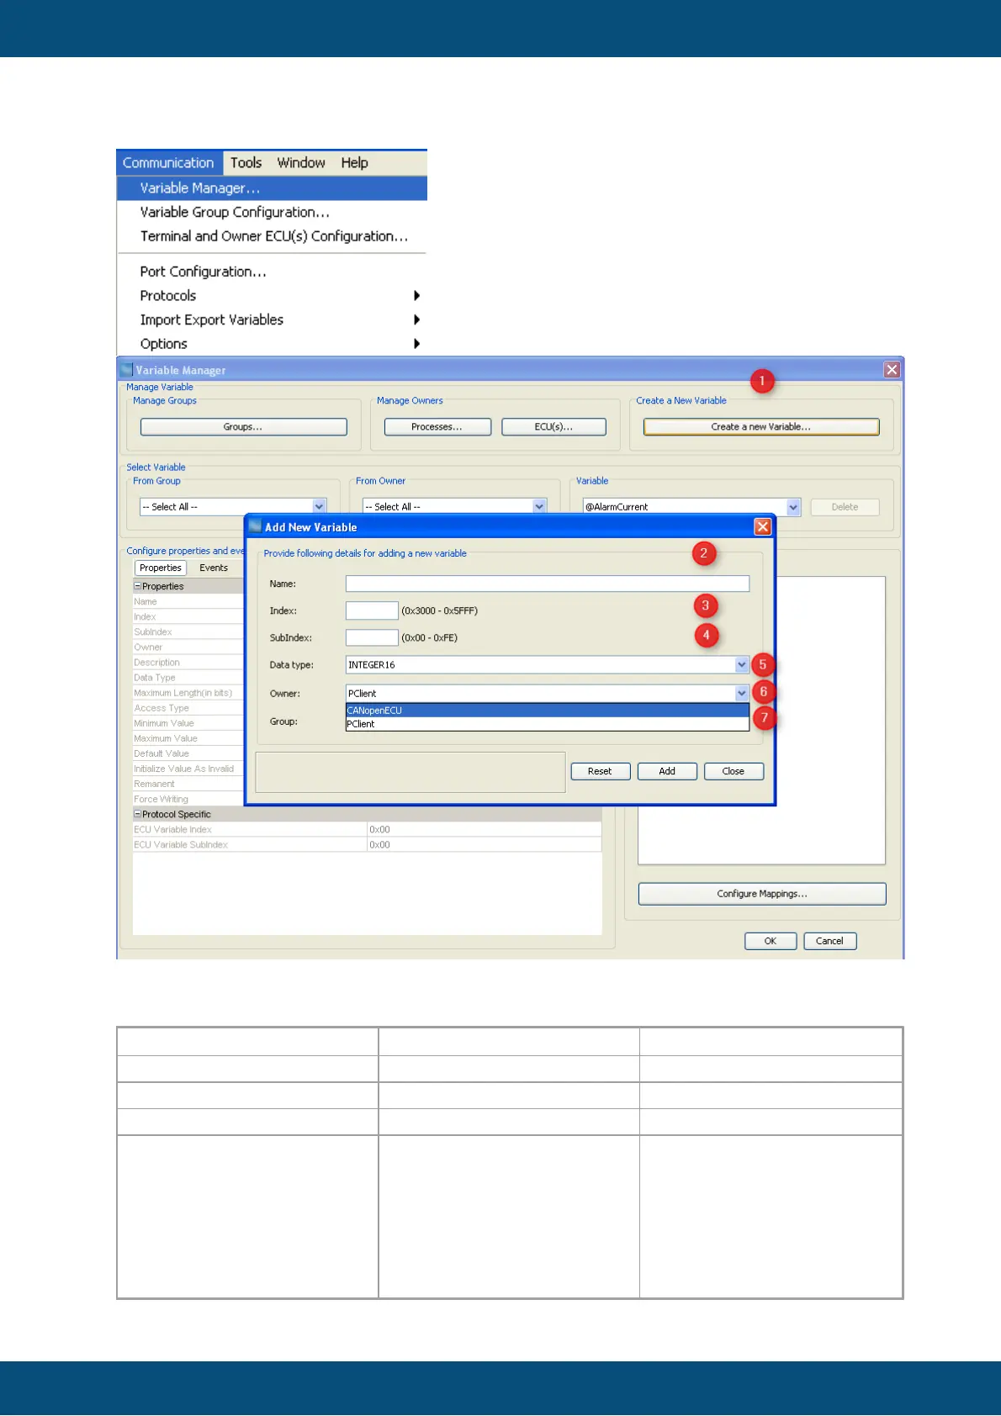Select PClient from owner list
1001x1416 pixels.
coord(548,724)
